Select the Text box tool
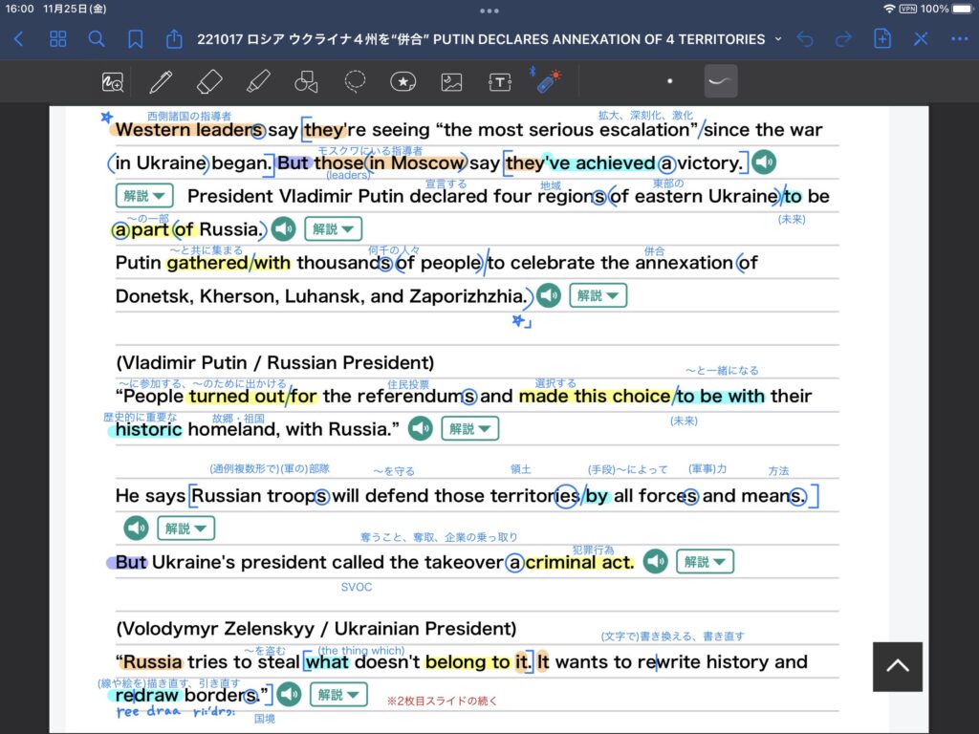 500,82
